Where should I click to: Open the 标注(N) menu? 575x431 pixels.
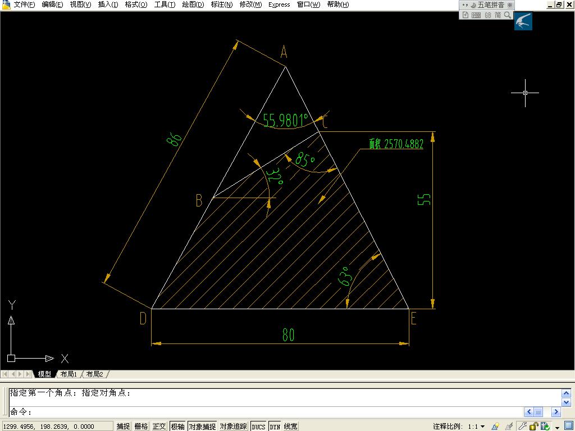click(x=221, y=4)
